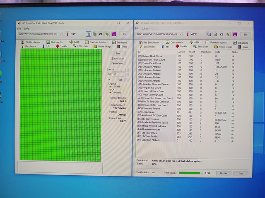Open Extra tests tab in the left window
The width and height of the screenshot is (265, 198).
120,42
